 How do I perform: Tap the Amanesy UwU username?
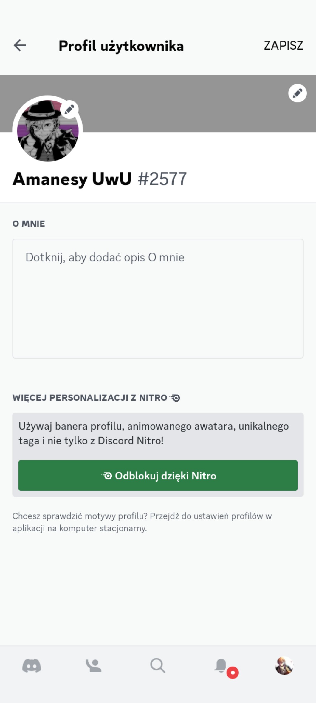[x=72, y=179]
